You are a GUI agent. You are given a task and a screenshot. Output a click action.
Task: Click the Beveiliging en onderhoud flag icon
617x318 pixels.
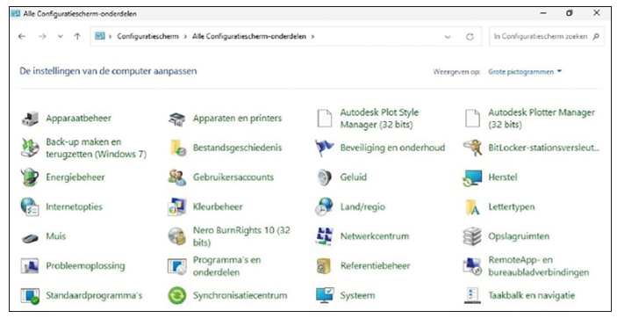pyautogui.click(x=324, y=148)
